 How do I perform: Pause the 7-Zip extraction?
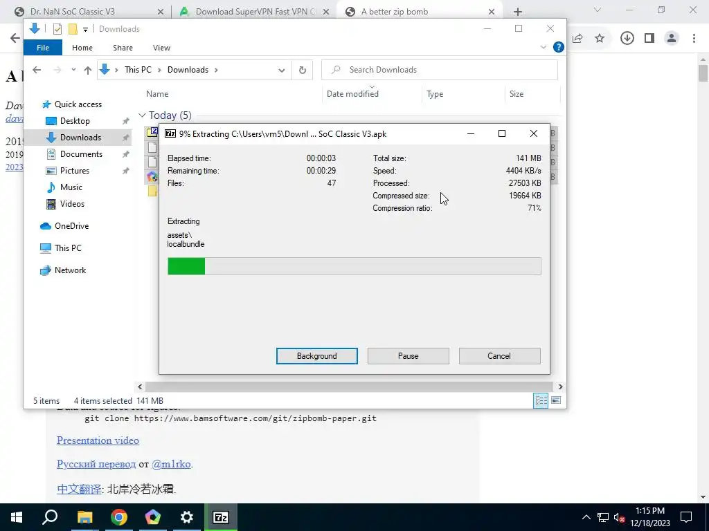[x=408, y=356]
